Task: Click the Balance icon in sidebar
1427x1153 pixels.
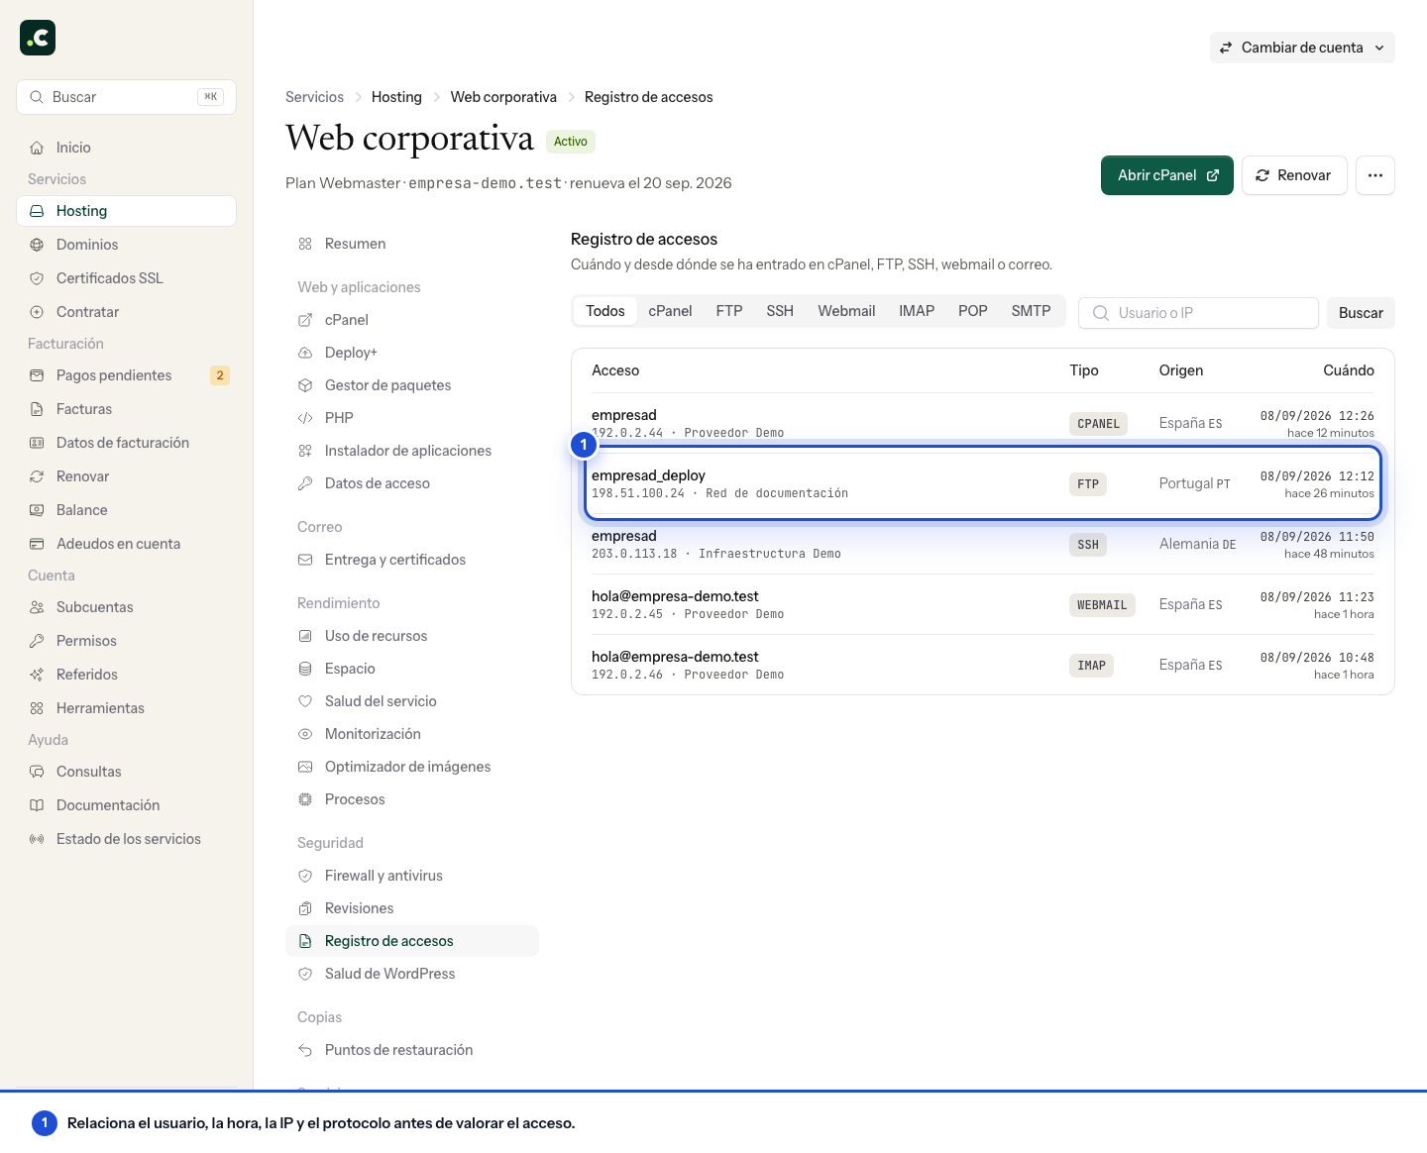Action: [37, 510]
